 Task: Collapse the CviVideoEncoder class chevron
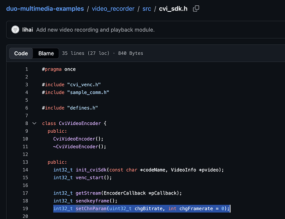coord(34,123)
